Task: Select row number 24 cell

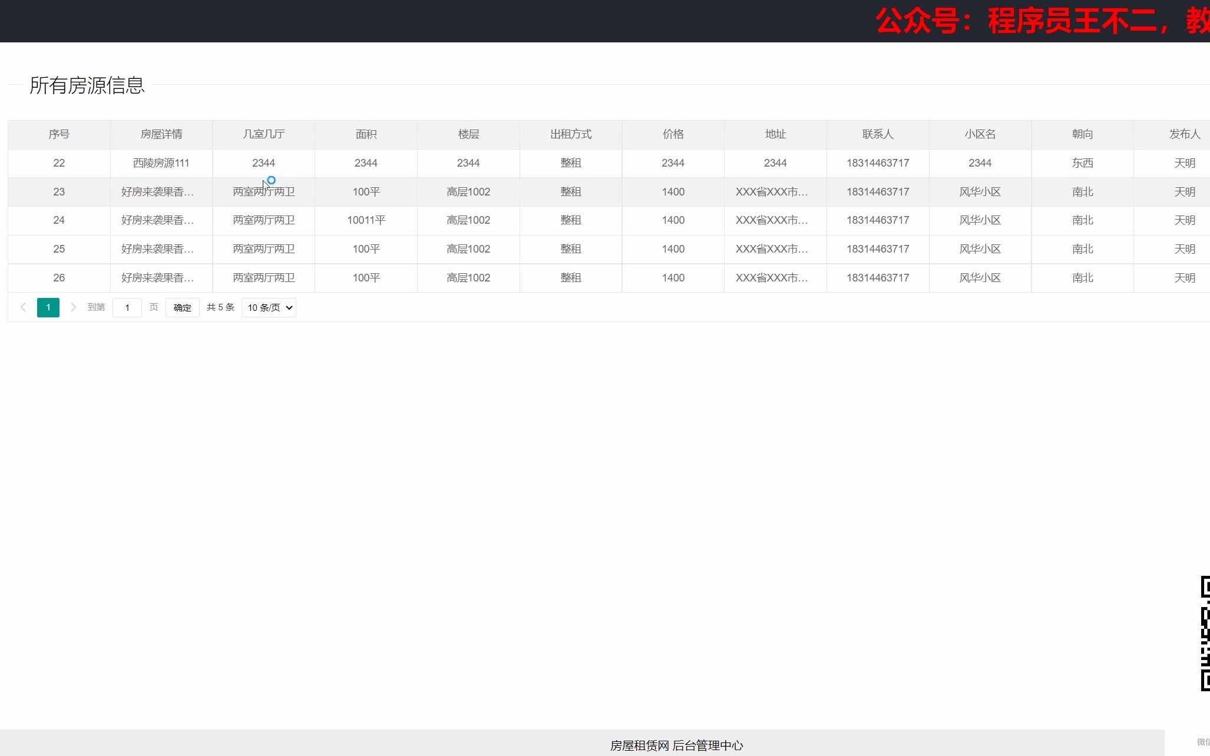Action: pos(59,220)
